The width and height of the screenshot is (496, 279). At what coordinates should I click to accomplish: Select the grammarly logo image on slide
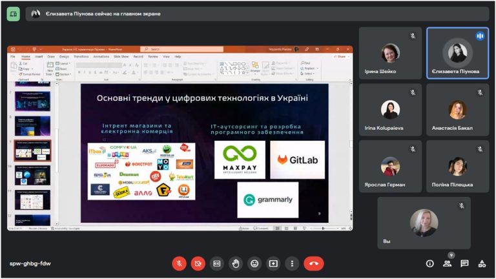coord(267,200)
